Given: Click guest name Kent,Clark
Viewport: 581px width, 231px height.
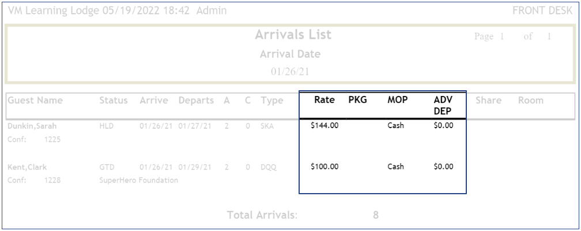Looking at the screenshot, I should (27, 167).
